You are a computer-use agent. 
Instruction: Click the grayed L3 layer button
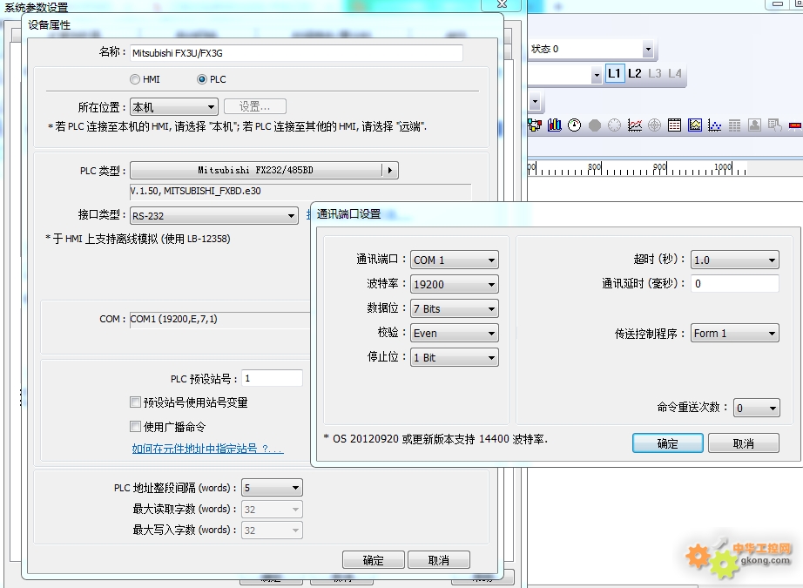coord(654,73)
